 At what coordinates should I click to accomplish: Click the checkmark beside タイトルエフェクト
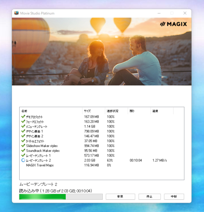coord(23,141)
